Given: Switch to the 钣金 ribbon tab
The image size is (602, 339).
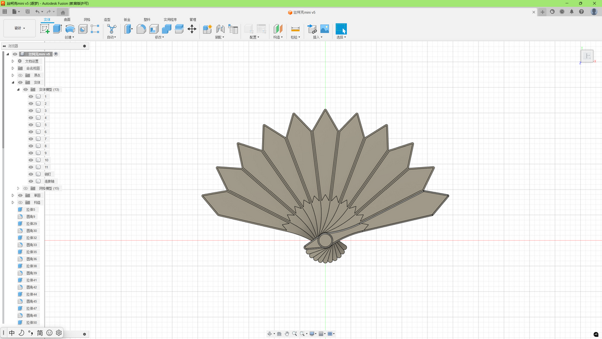Looking at the screenshot, I should click(127, 19).
